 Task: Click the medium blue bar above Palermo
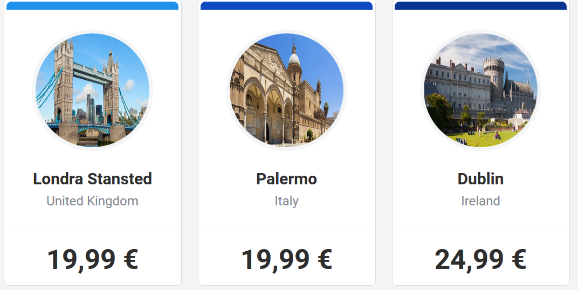[286, 5]
